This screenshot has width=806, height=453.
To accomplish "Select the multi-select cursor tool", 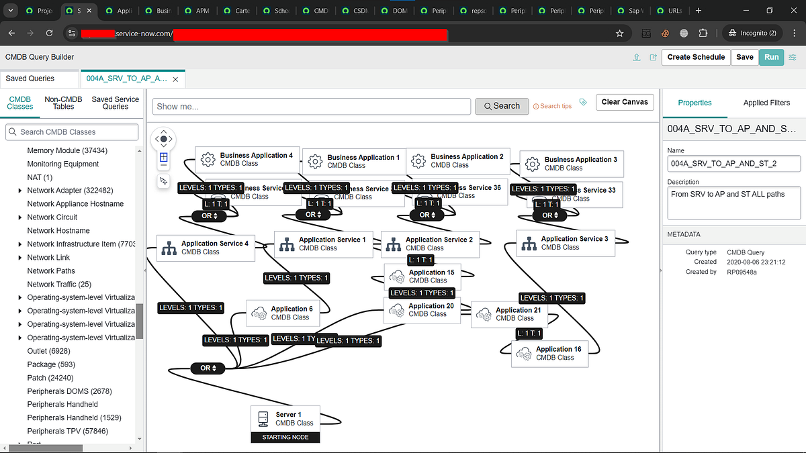I will point(163,181).
